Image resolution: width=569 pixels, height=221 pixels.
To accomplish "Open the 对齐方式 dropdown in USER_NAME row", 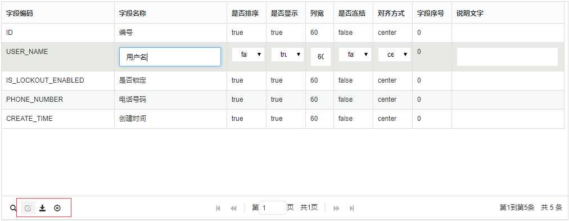I will tap(395, 55).
